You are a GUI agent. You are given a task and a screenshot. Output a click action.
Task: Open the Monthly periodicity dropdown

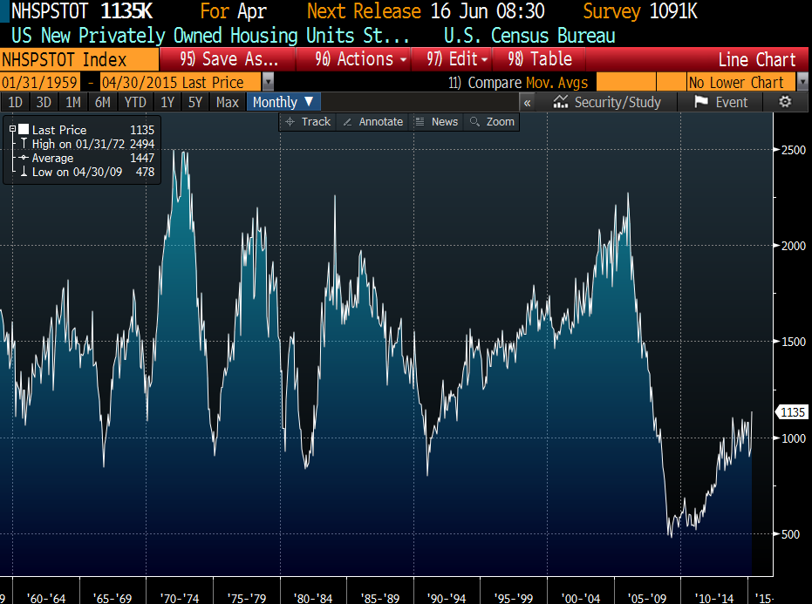[x=283, y=102]
